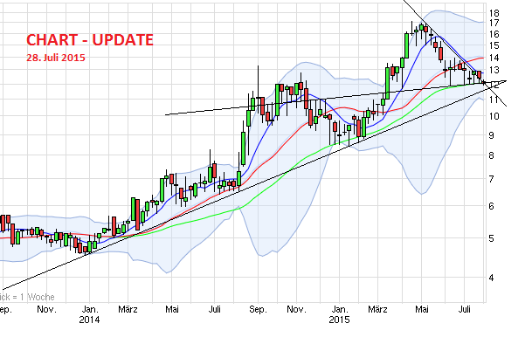Click the tick = 1 Woche caption
The width and height of the screenshot is (532, 337).
coord(27,298)
